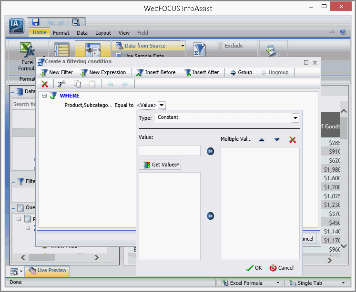Image resolution: width=356 pixels, height=292 pixels.
Task: Click Insert After button
Action: tap(202, 72)
